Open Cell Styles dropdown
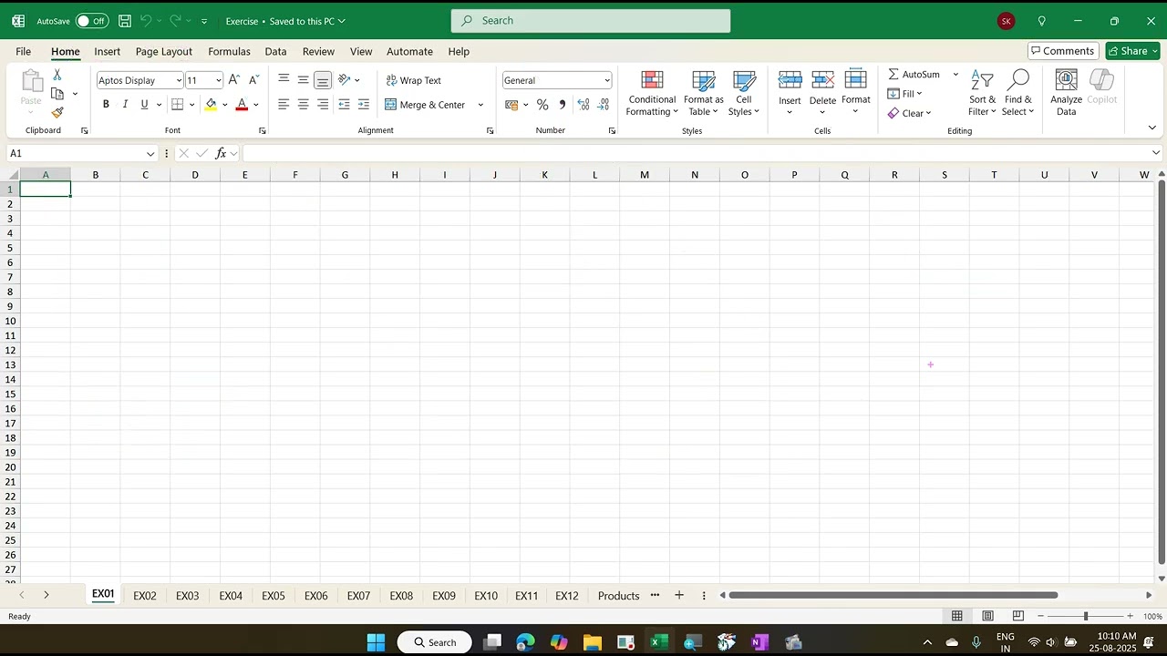1167x656 pixels. point(744,93)
